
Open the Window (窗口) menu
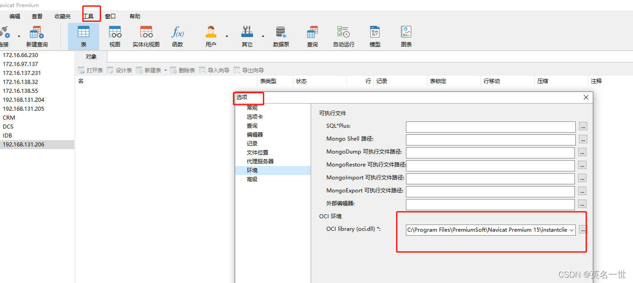tap(110, 17)
